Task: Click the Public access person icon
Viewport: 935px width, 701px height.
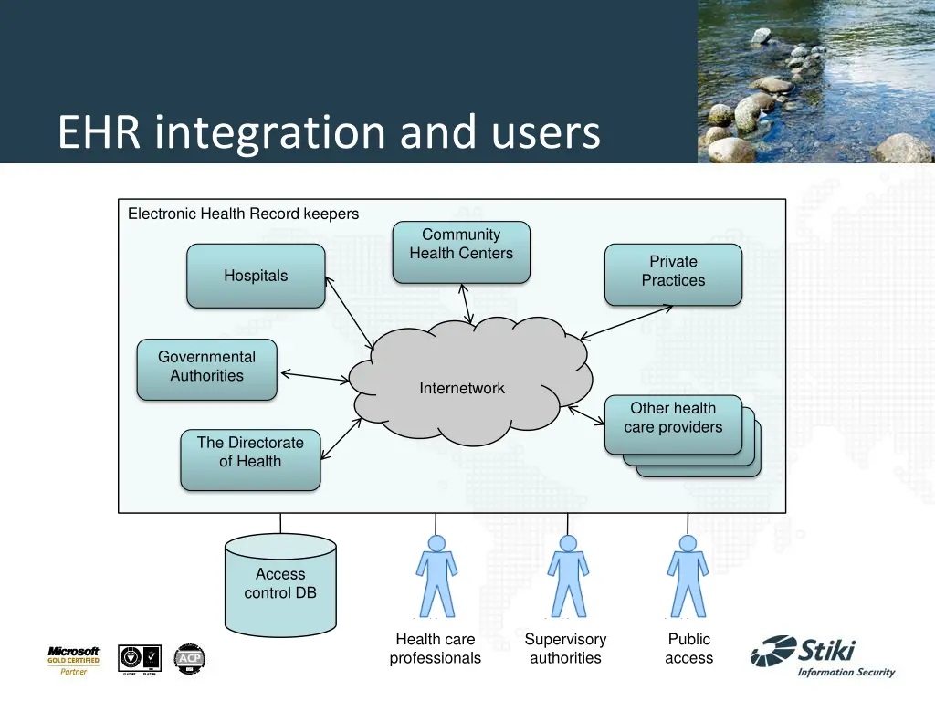Action: [687, 576]
